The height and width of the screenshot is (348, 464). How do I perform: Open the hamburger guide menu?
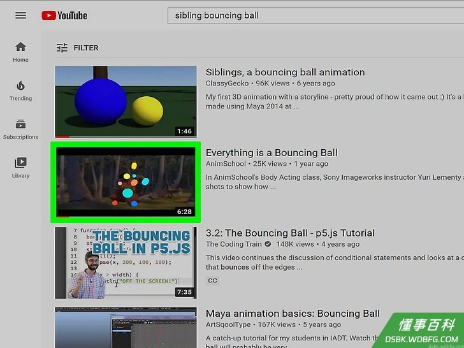click(x=20, y=15)
